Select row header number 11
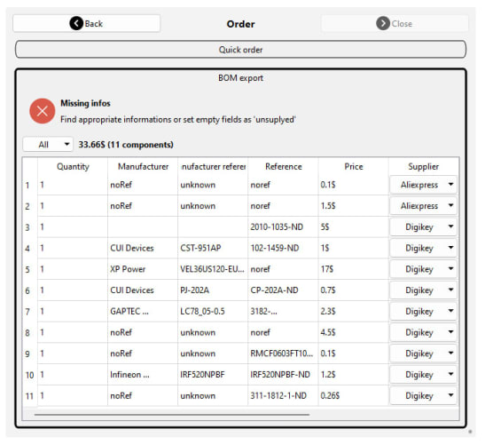 coord(29,396)
